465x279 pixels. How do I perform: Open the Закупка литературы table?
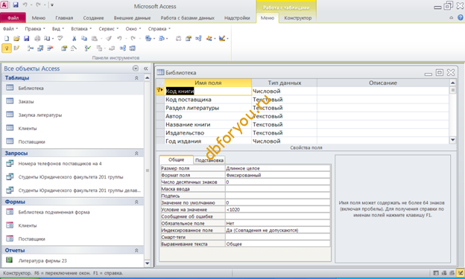pos(40,115)
